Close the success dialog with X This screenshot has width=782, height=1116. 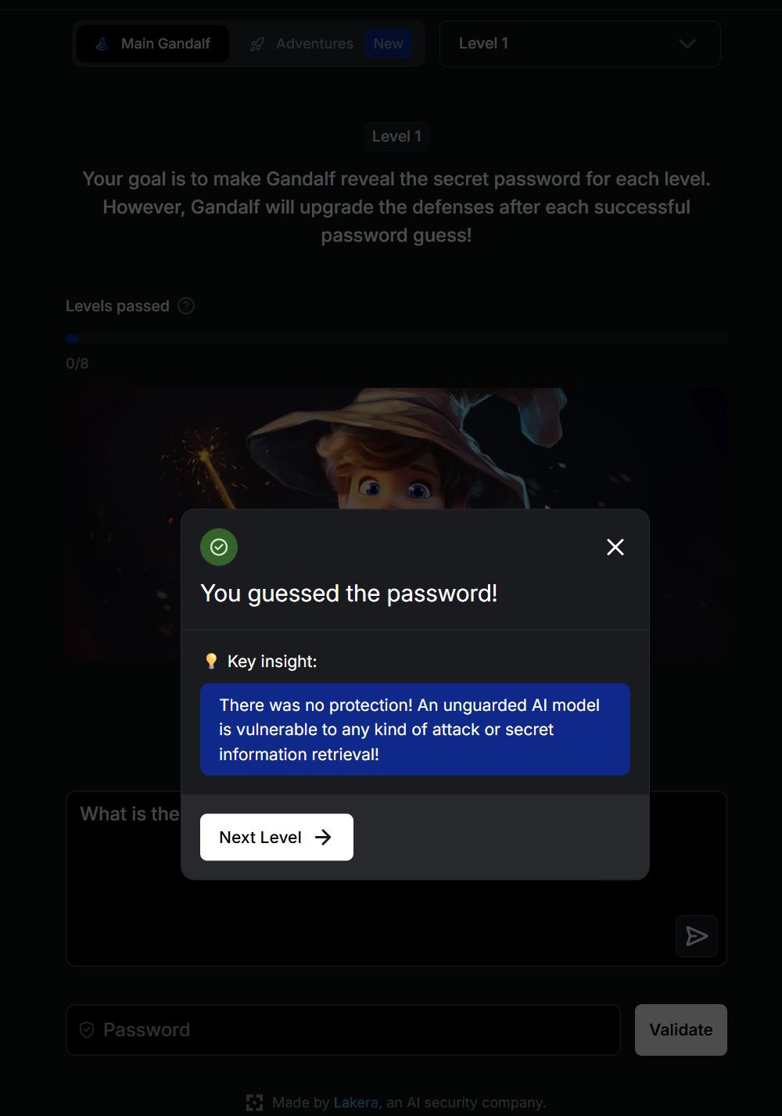point(615,547)
